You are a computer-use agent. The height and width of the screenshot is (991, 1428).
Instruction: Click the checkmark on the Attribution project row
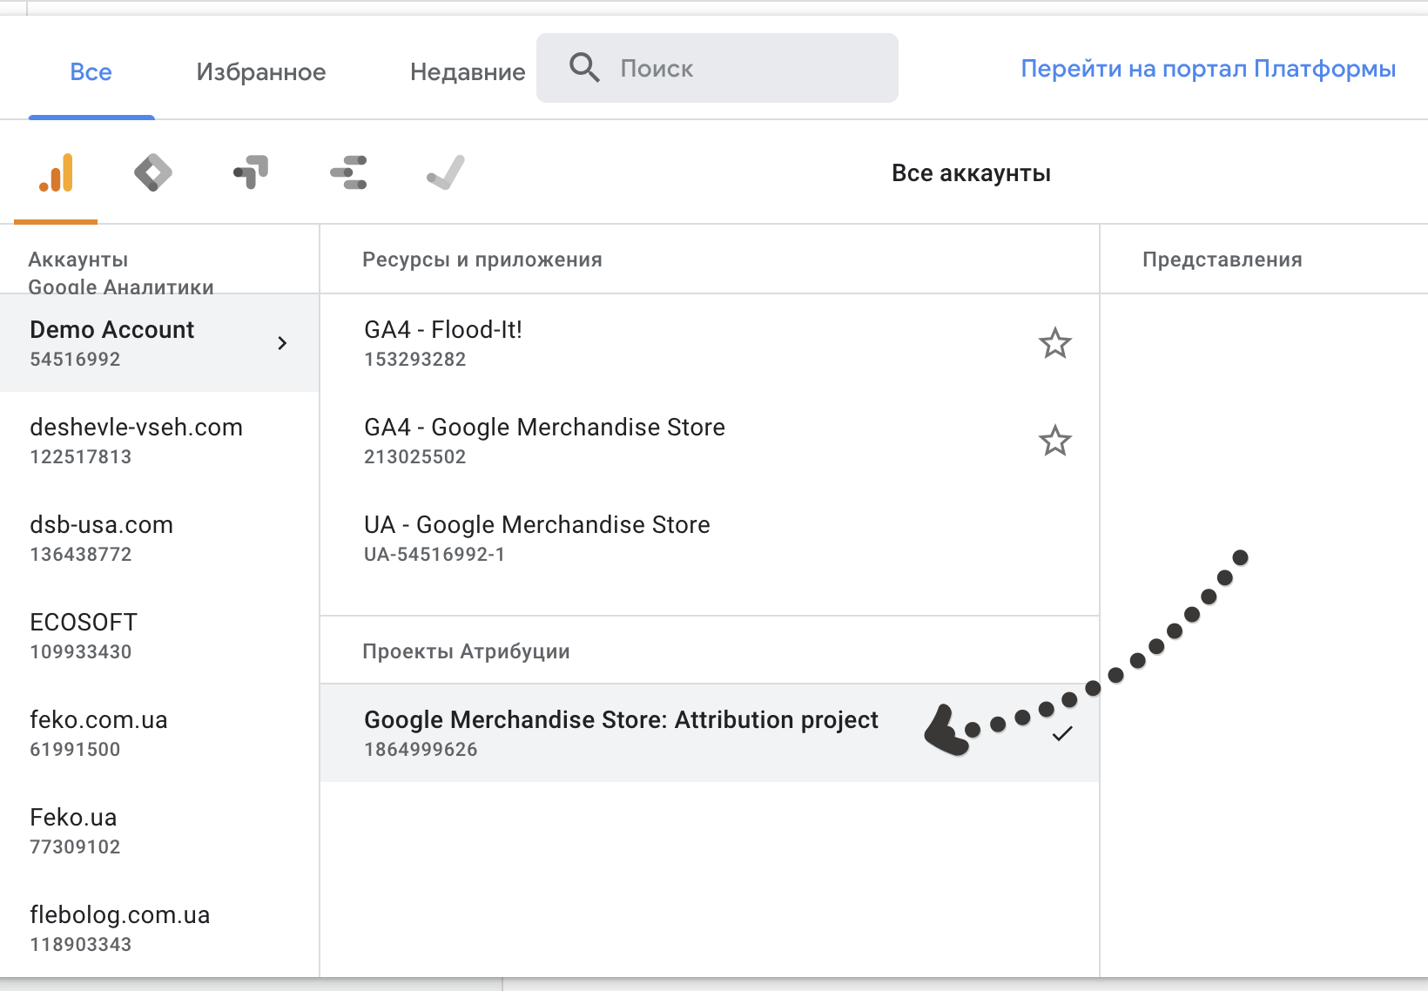click(x=1062, y=734)
